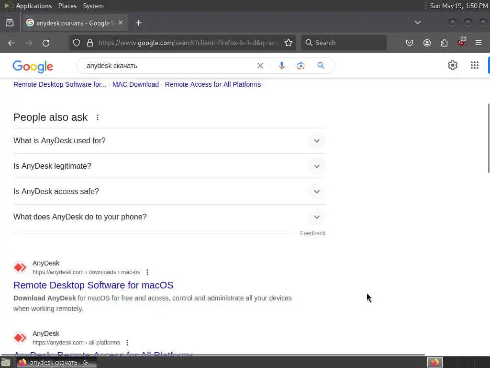Open Google Lens image search
Viewport: 490px width, 368px height.
point(301,66)
